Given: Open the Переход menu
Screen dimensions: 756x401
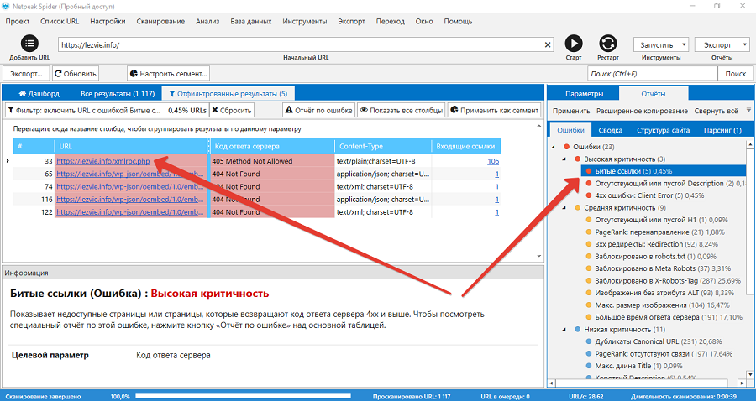Looking at the screenshot, I should click(x=391, y=21).
